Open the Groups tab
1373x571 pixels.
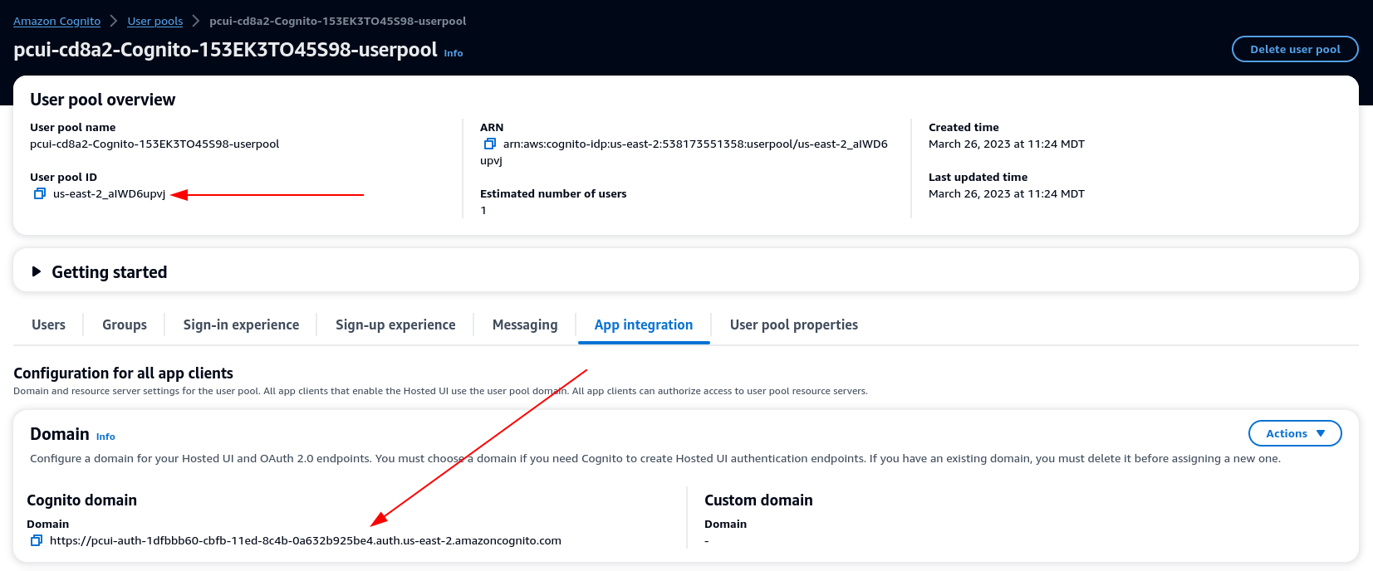point(125,325)
